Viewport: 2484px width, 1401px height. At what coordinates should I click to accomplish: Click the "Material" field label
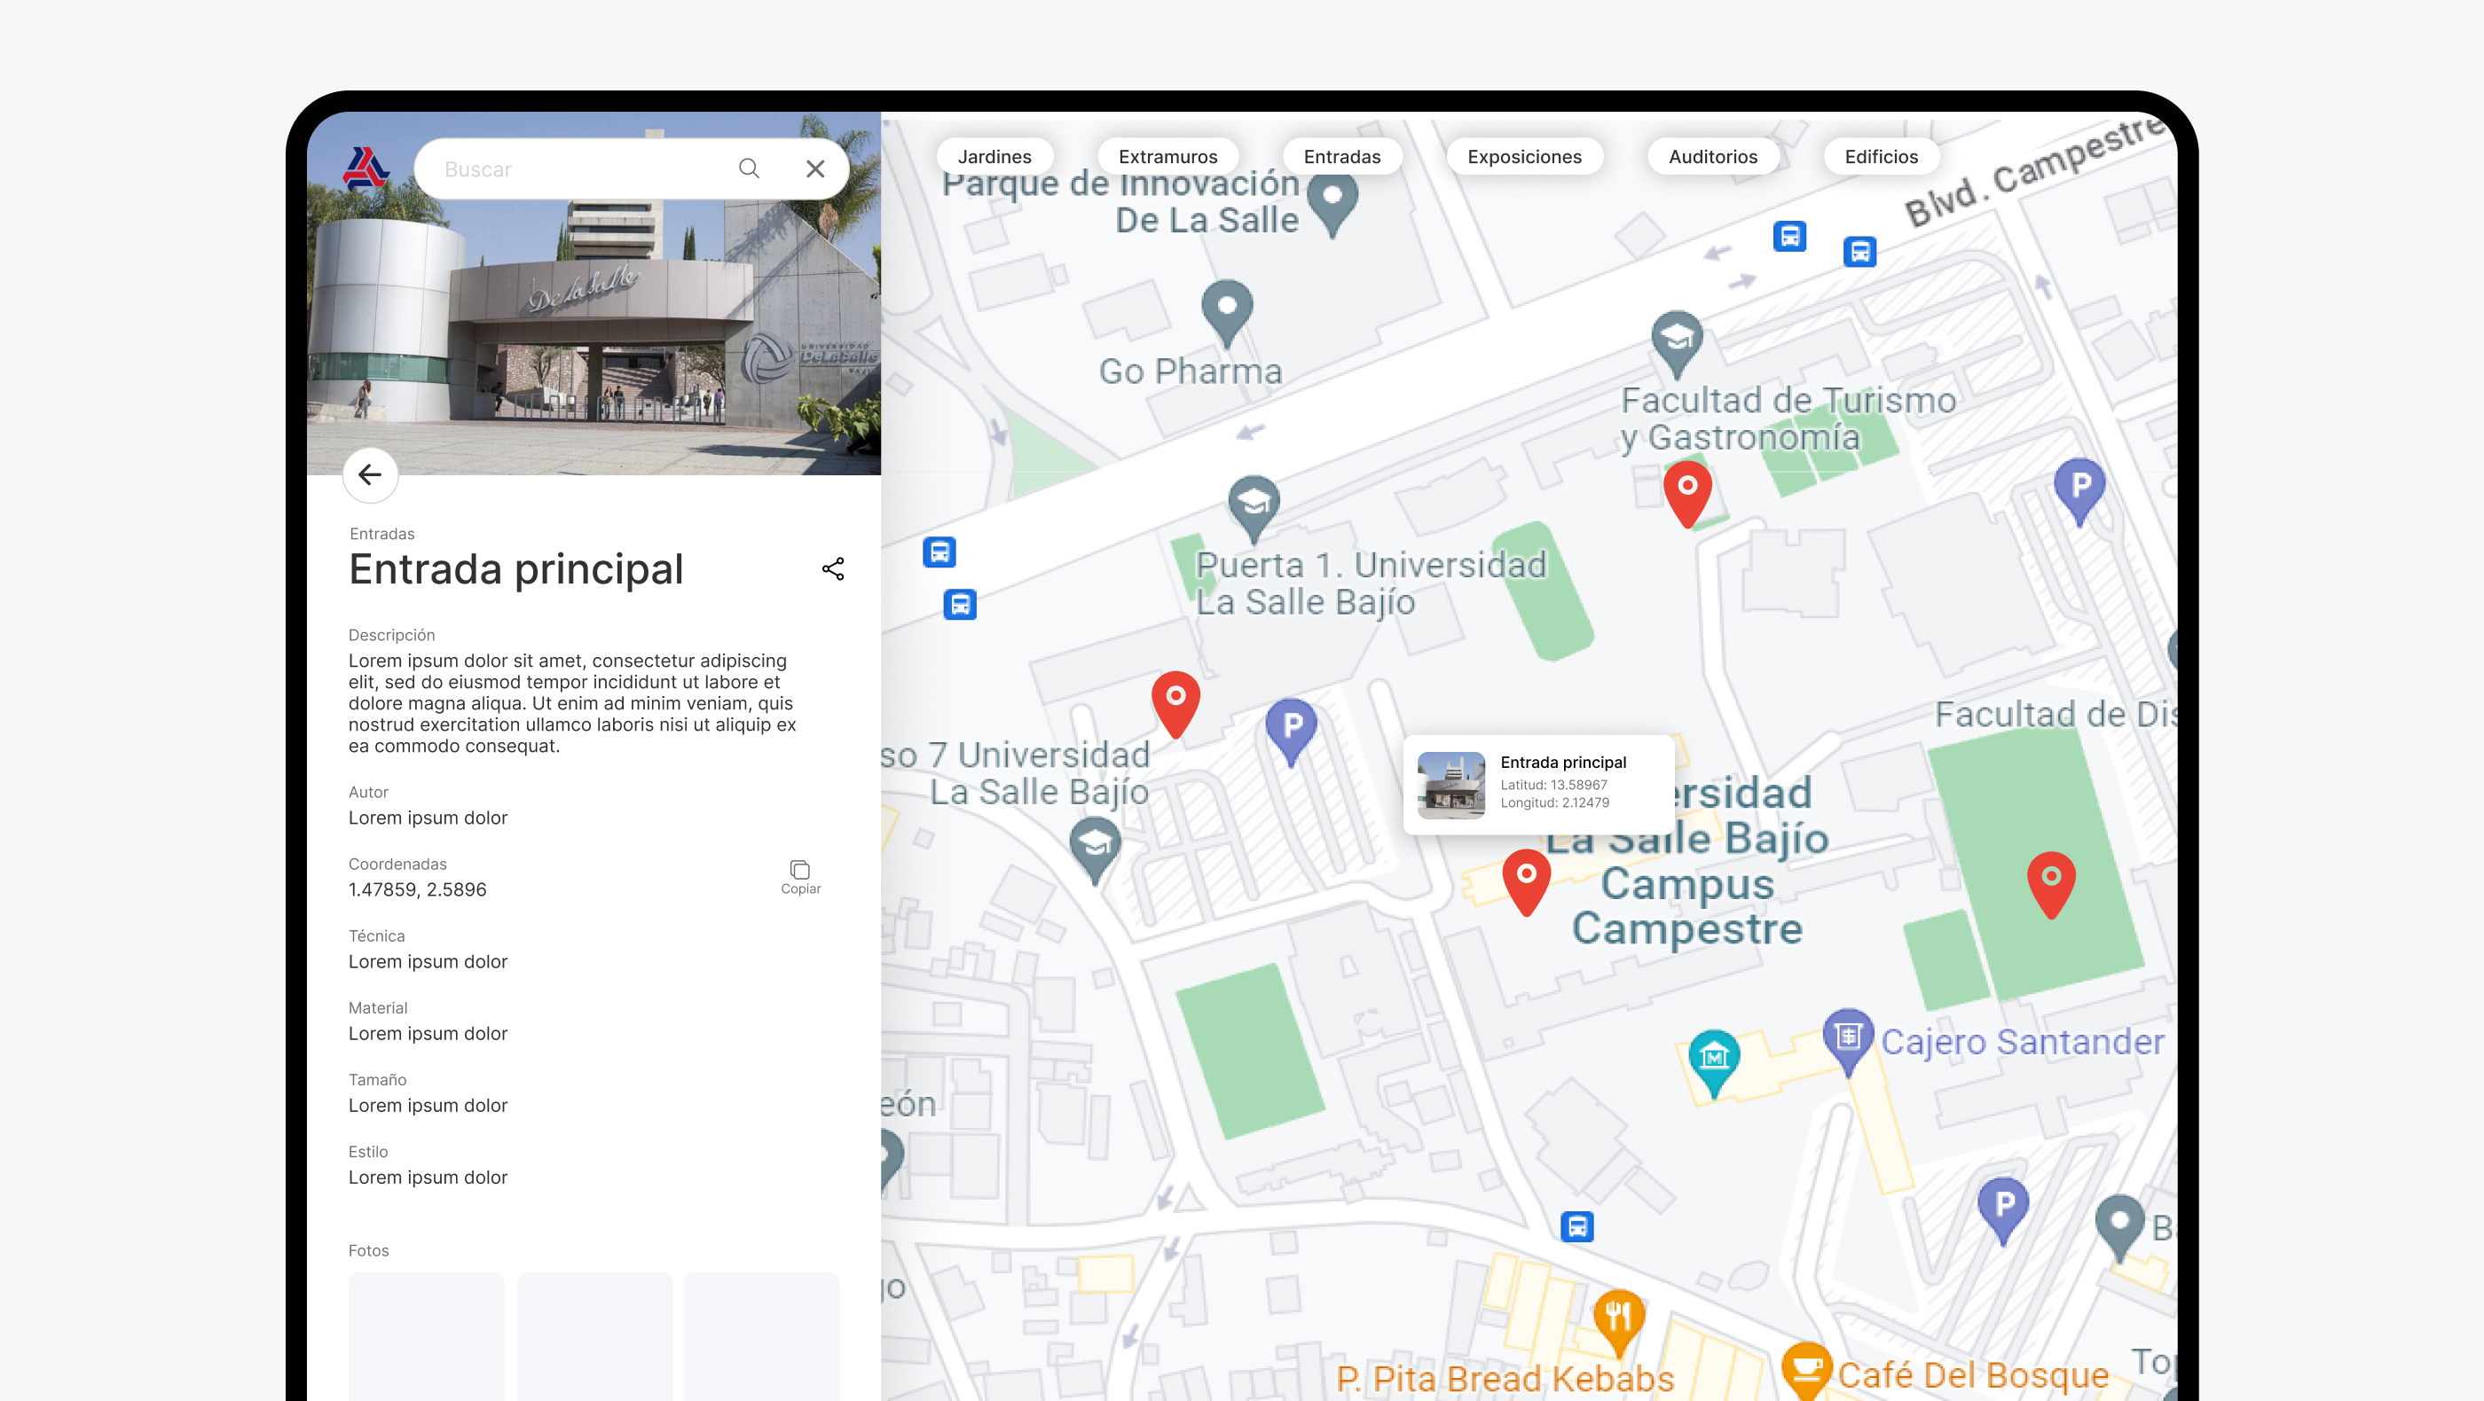tap(378, 1007)
